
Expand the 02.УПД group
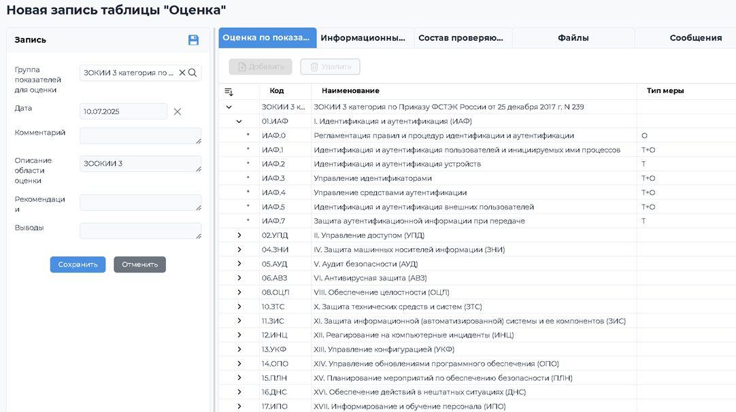coord(239,235)
